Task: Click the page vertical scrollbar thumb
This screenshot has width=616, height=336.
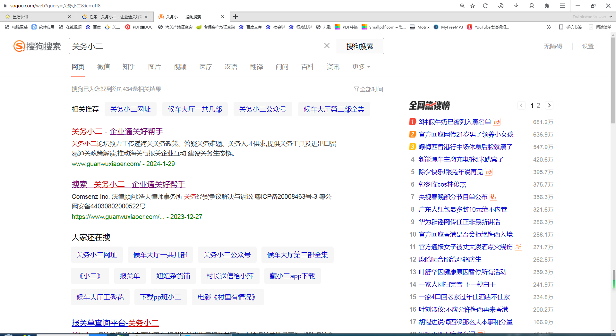Action: (613, 80)
